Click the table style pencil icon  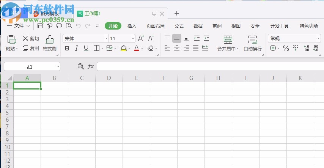click(110, 48)
